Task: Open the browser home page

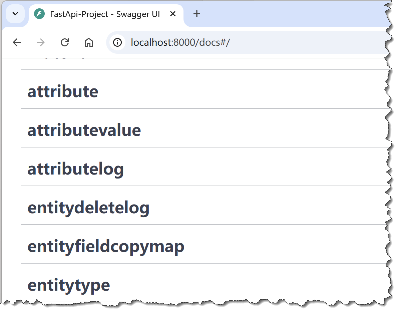Action: (88, 42)
